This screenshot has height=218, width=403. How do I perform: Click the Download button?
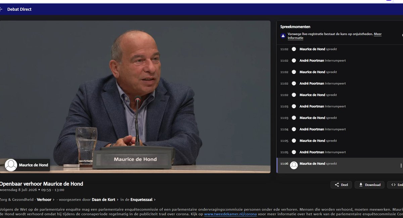click(x=370, y=185)
